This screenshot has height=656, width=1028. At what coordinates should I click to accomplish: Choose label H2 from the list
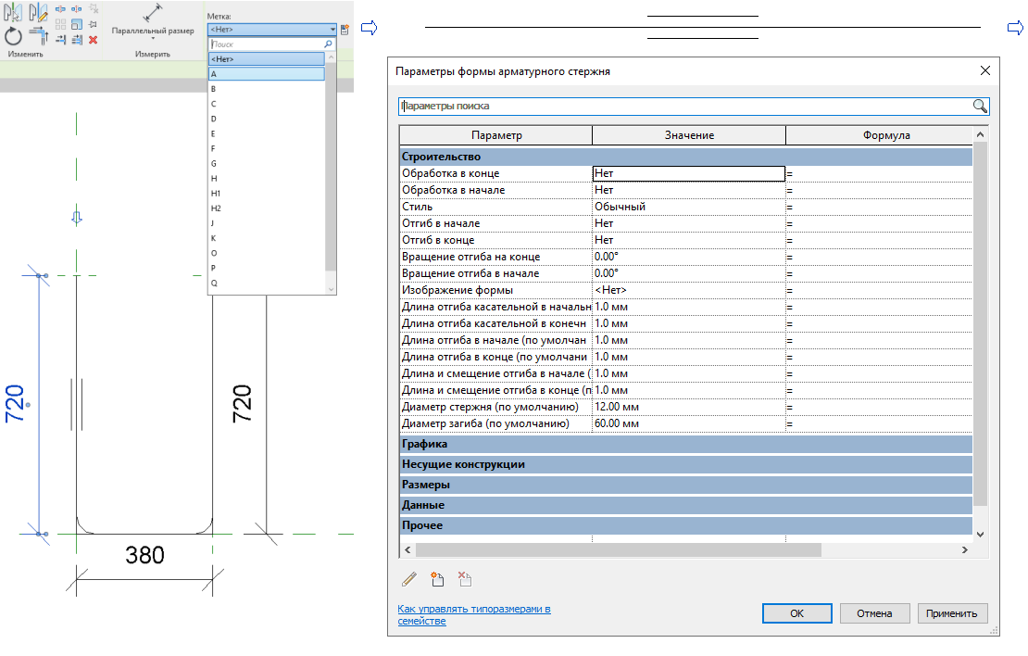pyautogui.click(x=266, y=208)
